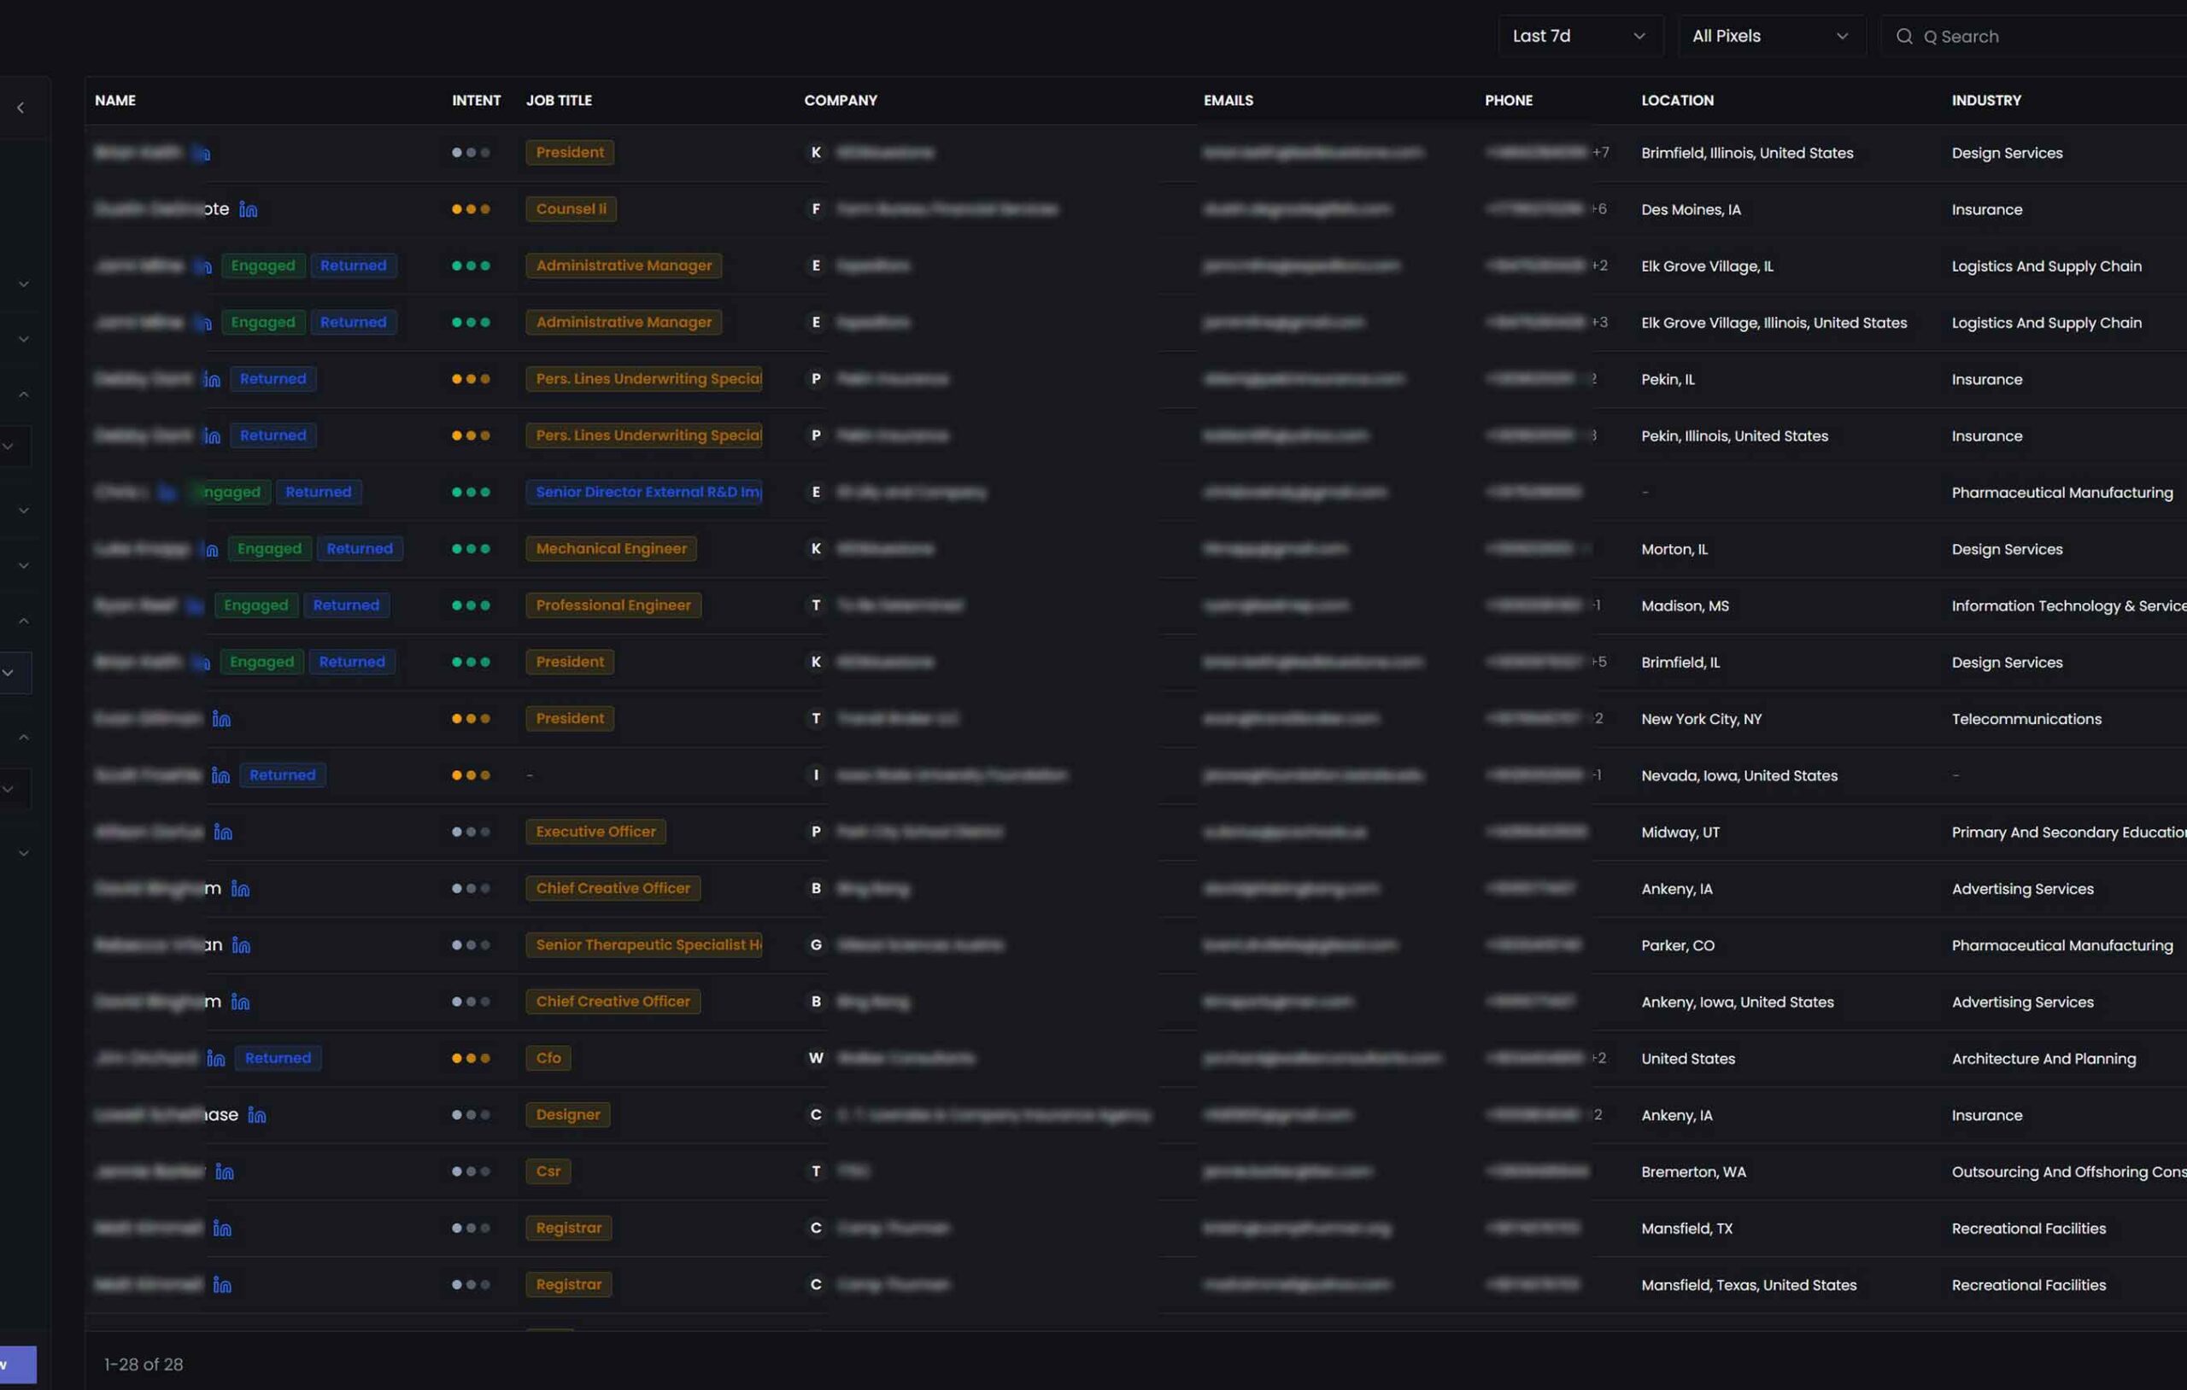Click Returned tag in Cfo row
This screenshot has width=2187, height=1390.
[278, 1059]
